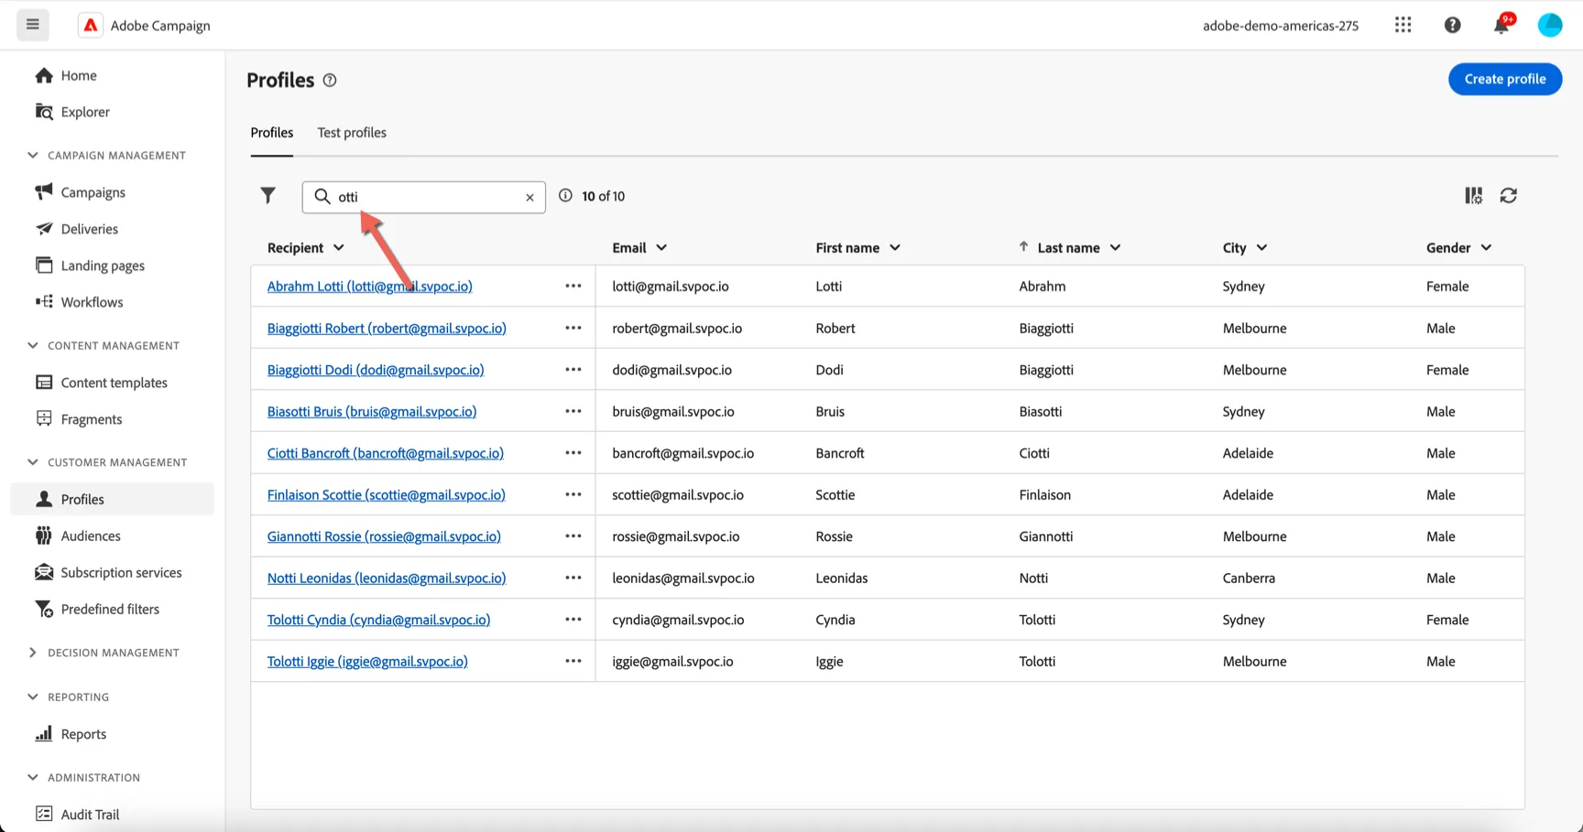Click Create profile button

1505,79
